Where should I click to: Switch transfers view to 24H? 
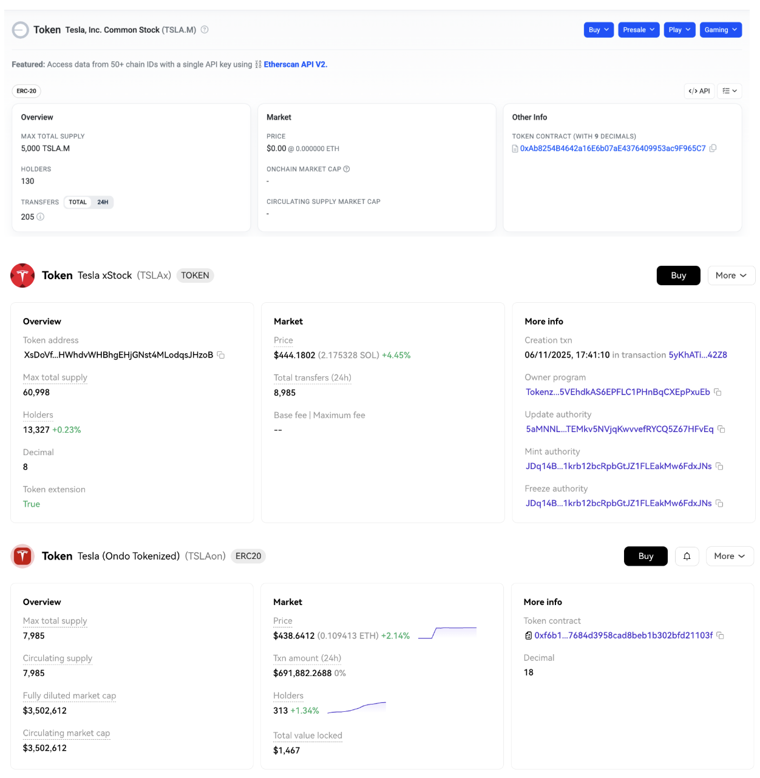click(103, 202)
